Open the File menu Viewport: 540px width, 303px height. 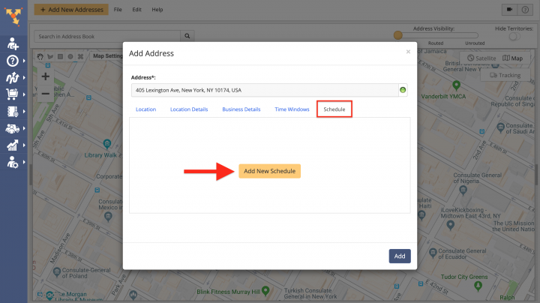tap(118, 10)
